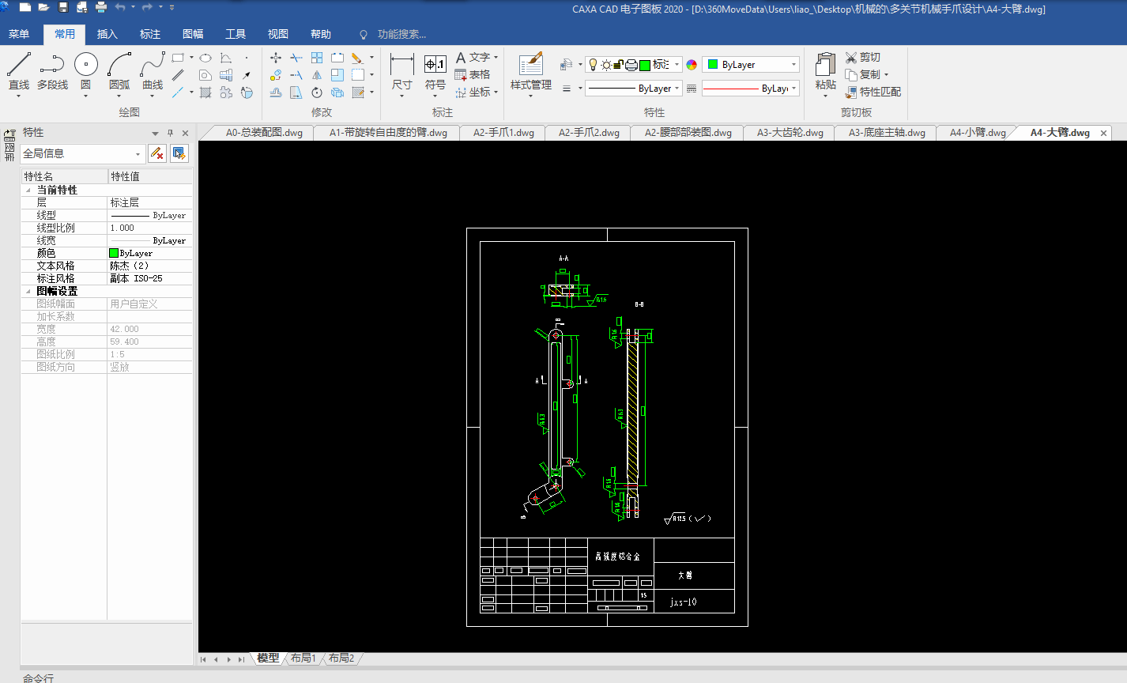Toggle layer lock padlock icon
Screen dimensions: 1127x683
pyautogui.click(x=619, y=65)
